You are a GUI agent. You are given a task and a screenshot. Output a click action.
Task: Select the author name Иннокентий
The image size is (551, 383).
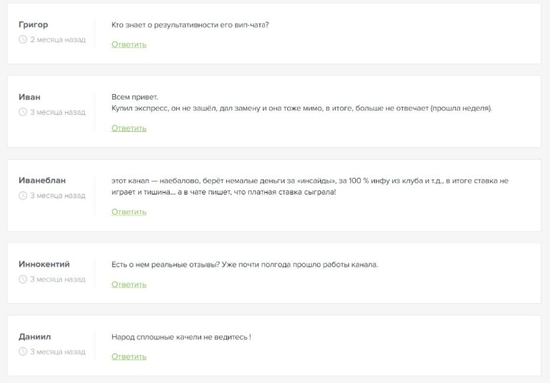(44, 264)
